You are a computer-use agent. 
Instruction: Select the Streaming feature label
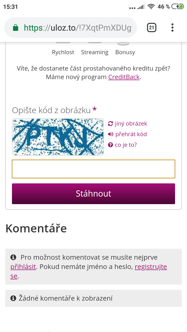coord(95,52)
